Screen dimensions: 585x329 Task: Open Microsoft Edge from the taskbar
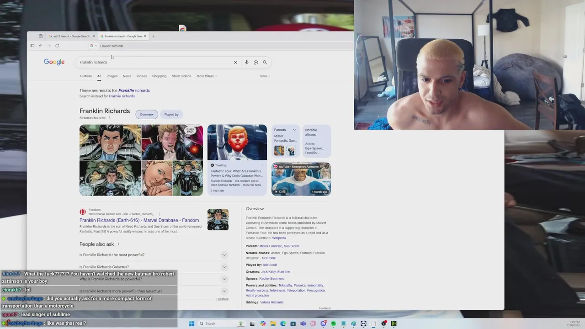point(283,324)
